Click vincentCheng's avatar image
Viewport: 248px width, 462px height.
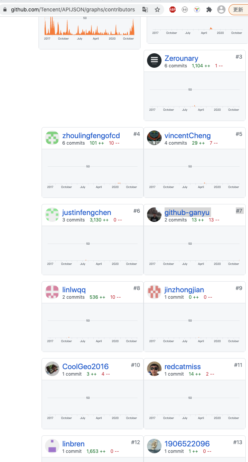point(154,138)
